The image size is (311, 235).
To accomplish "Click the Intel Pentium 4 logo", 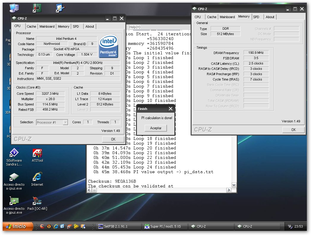I will click(108, 46).
